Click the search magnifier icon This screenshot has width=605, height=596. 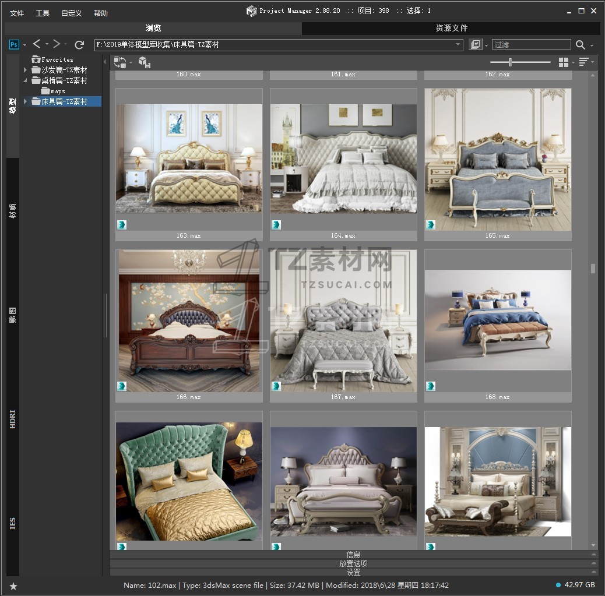[581, 45]
